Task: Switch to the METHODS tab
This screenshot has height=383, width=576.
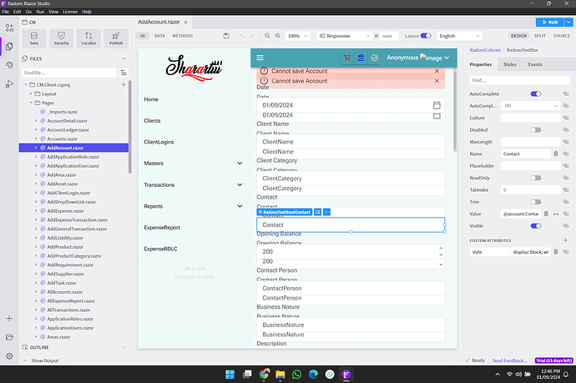Action: click(183, 36)
